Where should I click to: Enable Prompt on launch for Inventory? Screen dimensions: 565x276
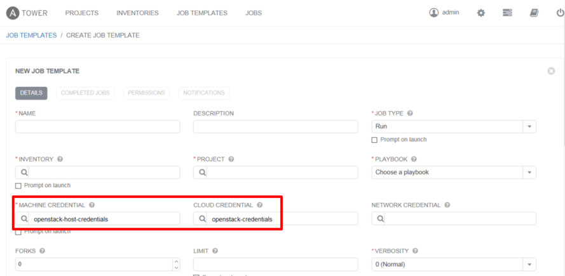[18, 186]
